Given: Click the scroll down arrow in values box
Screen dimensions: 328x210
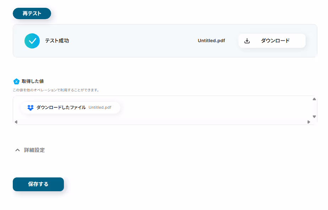Looking at the screenshot, I should (314, 117).
